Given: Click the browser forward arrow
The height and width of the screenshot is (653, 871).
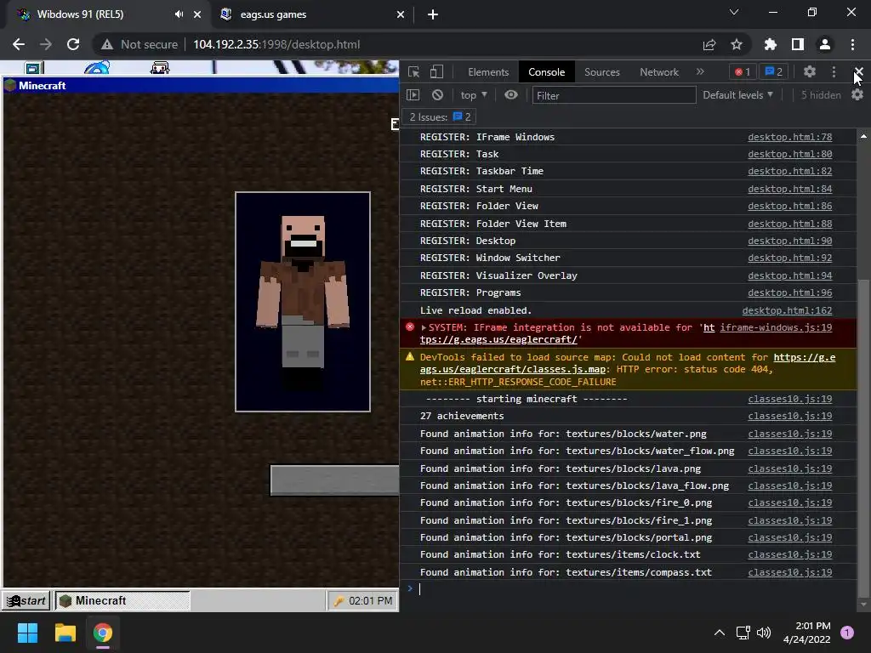Looking at the screenshot, I should [46, 44].
